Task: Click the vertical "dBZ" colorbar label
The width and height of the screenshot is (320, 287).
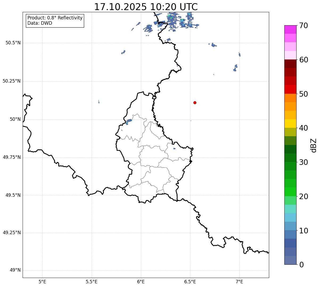Action: click(314, 145)
